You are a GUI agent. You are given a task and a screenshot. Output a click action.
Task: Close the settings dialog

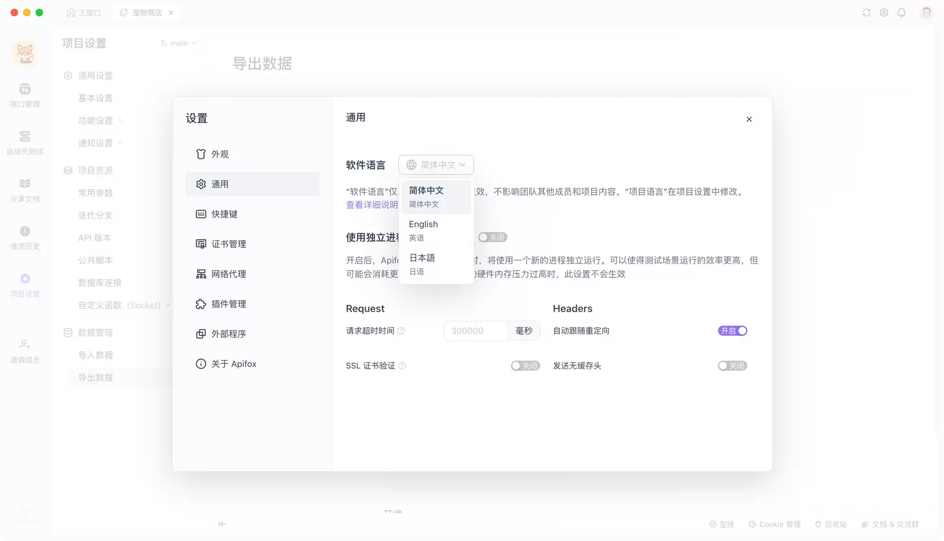point(749,119)
